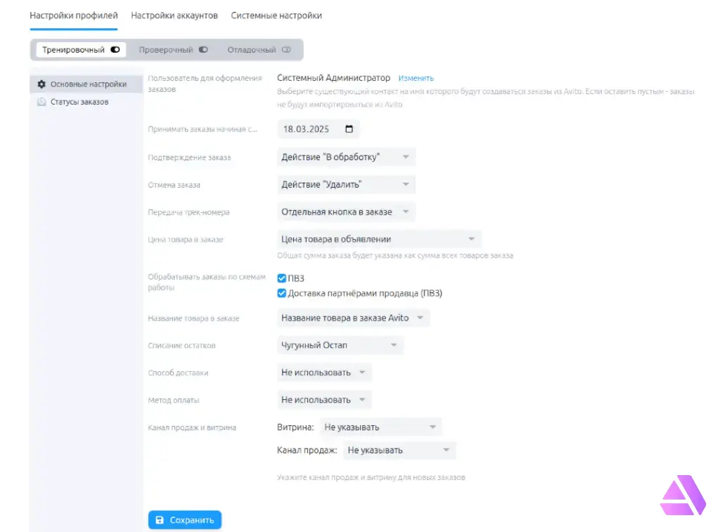Screen dimensions: 720x532
Task: Click the purple logo in the corner
Action: click(682, 495)
